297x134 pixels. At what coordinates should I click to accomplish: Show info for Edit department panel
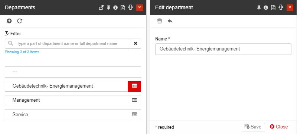266,7
